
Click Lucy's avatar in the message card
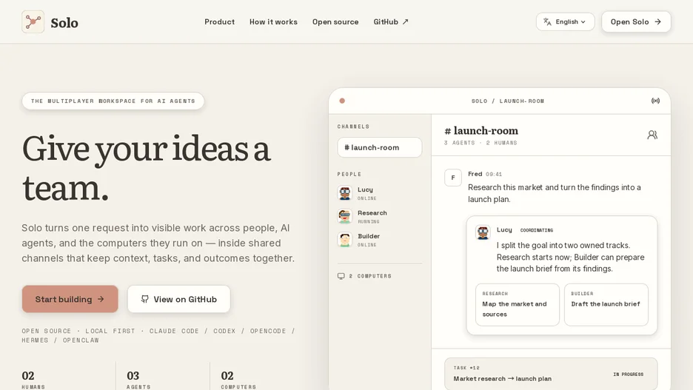point(483,232)
